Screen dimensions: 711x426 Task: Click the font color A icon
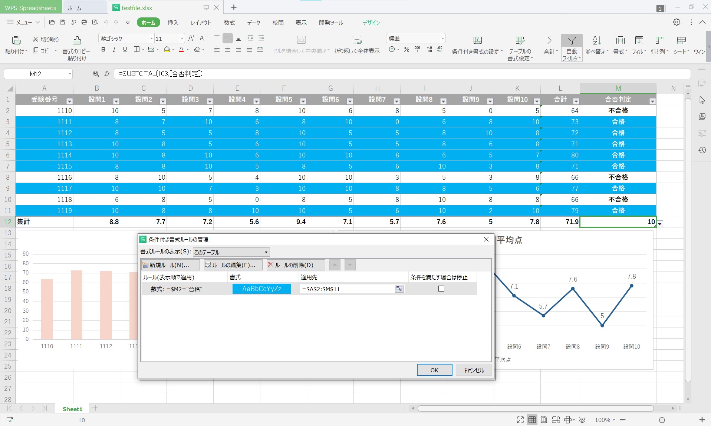(181, 50)
